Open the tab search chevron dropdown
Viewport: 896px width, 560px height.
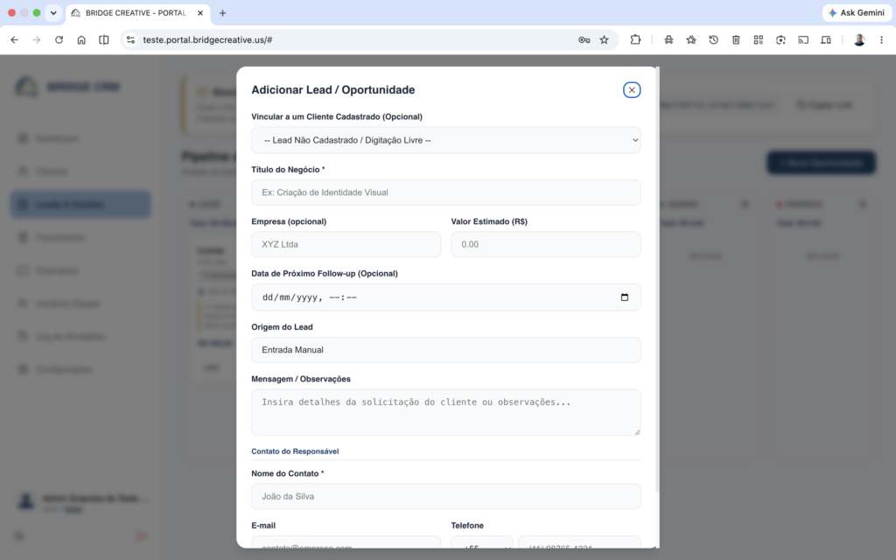tap(53, 12)
